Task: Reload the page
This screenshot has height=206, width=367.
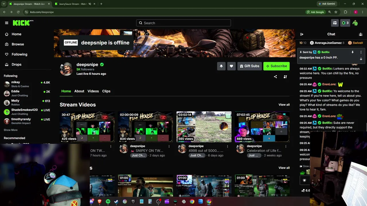Action: [x=18, y=12]
